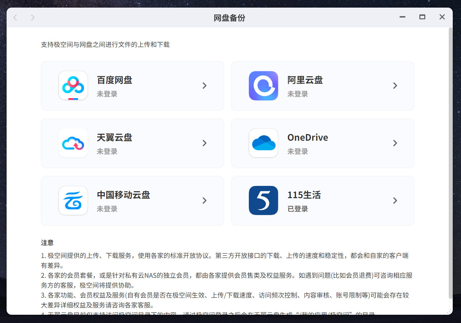Click the 网盘备份 window title
This screenshot has height=323, width=461.
[229, 18]
